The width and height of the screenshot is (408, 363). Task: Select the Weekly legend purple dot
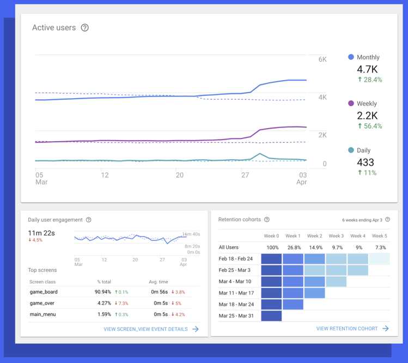pos(351,104)
